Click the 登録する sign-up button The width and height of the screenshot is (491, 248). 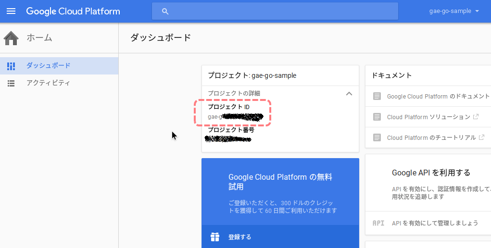(x=280, y=237)
